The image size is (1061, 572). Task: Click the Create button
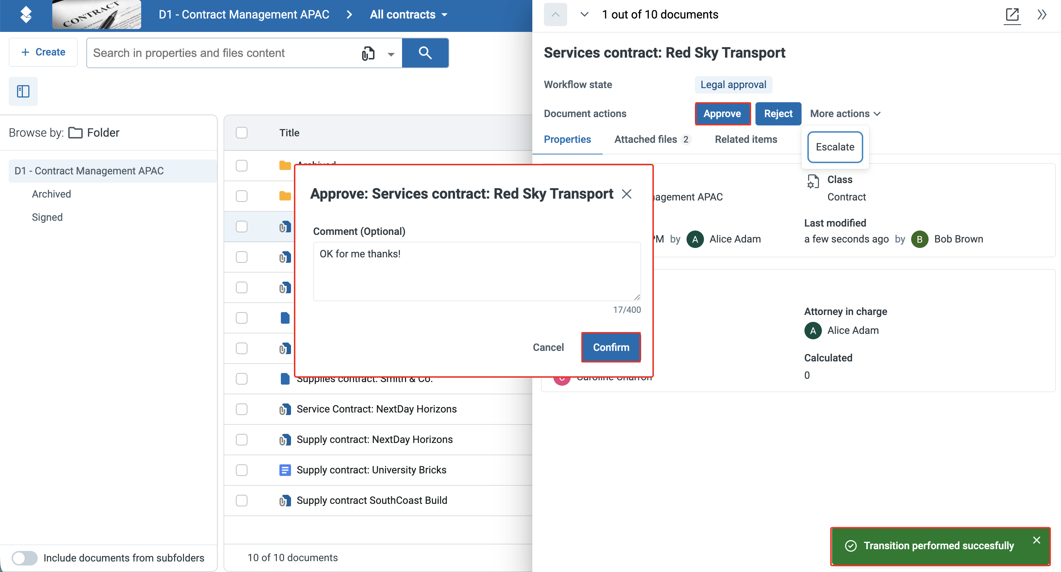tap(43, 52)
